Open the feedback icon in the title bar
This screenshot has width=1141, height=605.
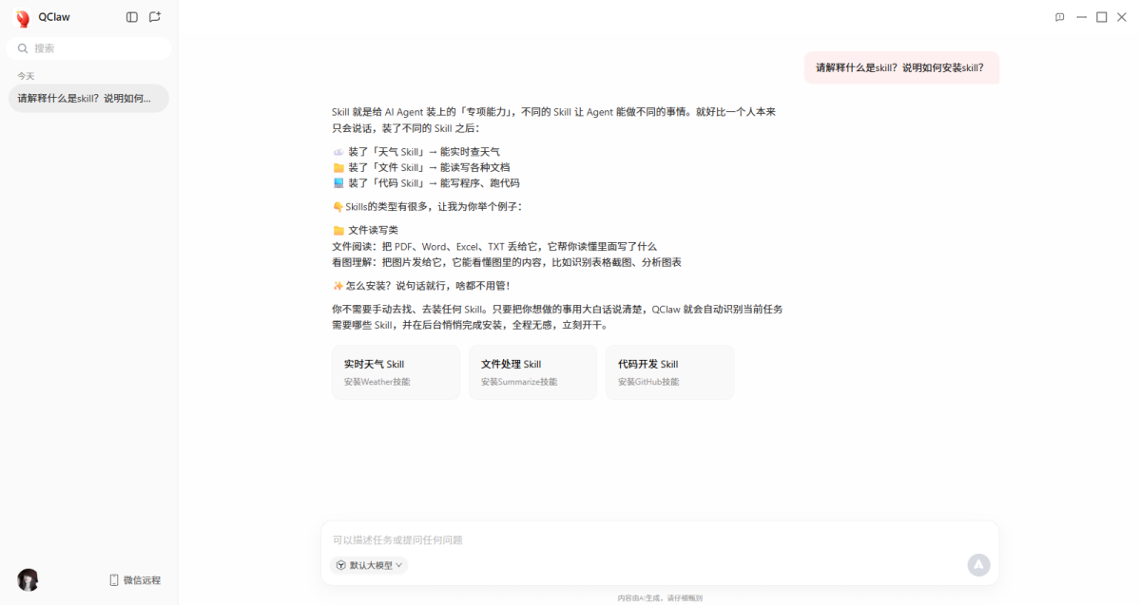pos(1059,17)
